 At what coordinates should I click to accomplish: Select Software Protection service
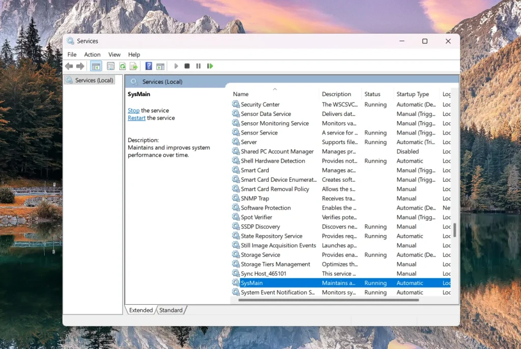266,208
